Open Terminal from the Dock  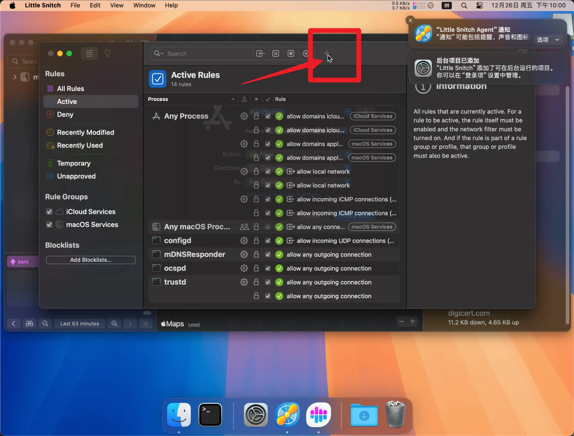(x=210, y=415)
